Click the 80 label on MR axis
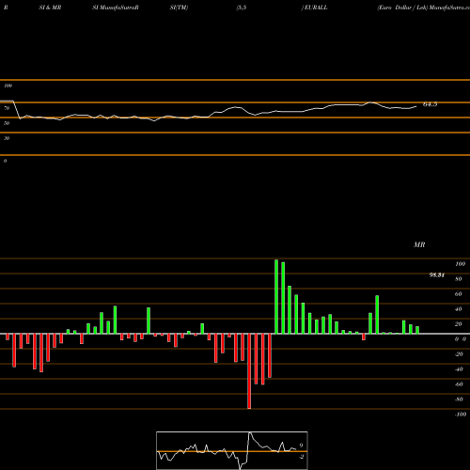 coord(459,279)
